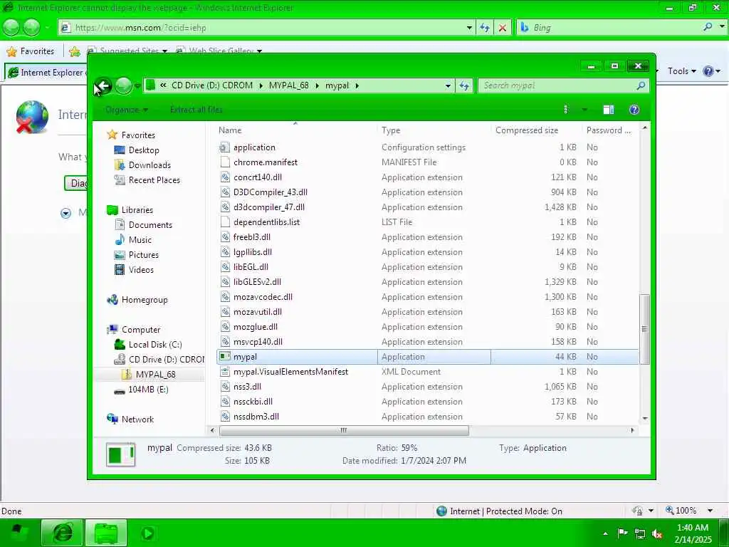Select the application configuration settings file icon
Screen dimensions: 729x547
tap(225, 147)
